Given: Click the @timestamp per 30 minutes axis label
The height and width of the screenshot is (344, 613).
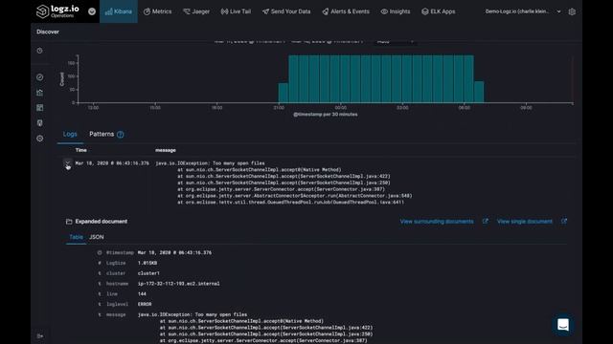Looking at the screenshot, I should (326, 115).
